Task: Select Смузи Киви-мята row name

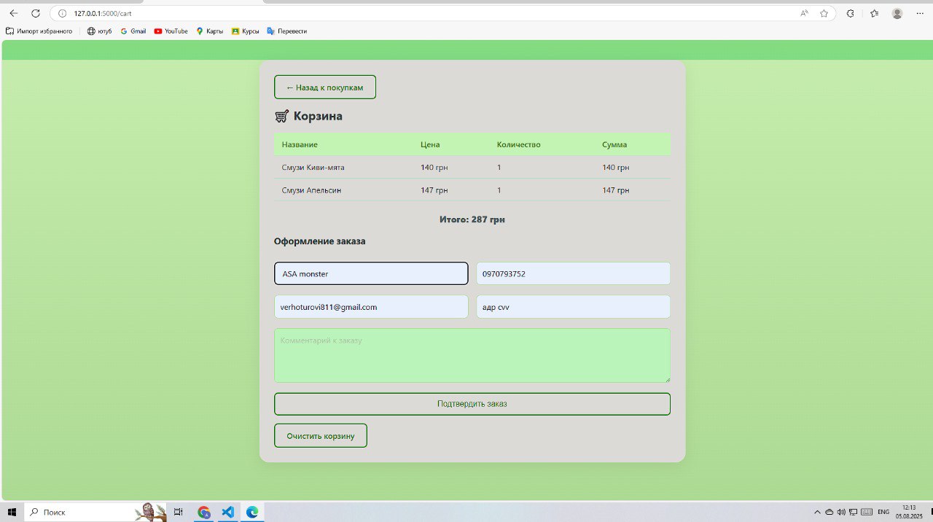Action: 313,167
